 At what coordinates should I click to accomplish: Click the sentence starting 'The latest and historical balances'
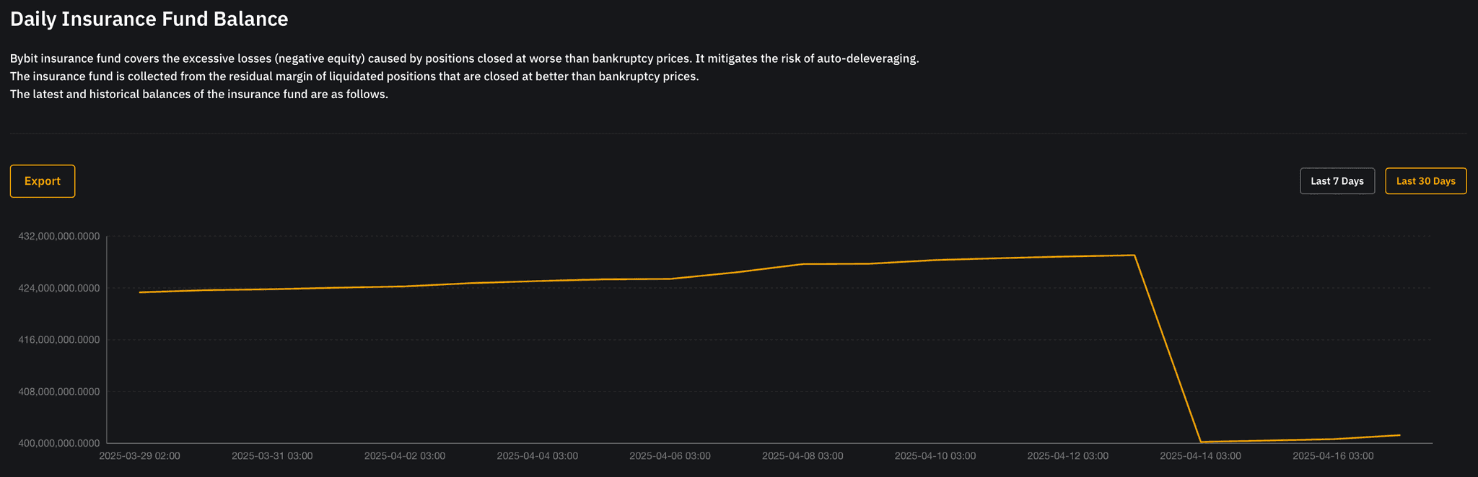[199, 95]
